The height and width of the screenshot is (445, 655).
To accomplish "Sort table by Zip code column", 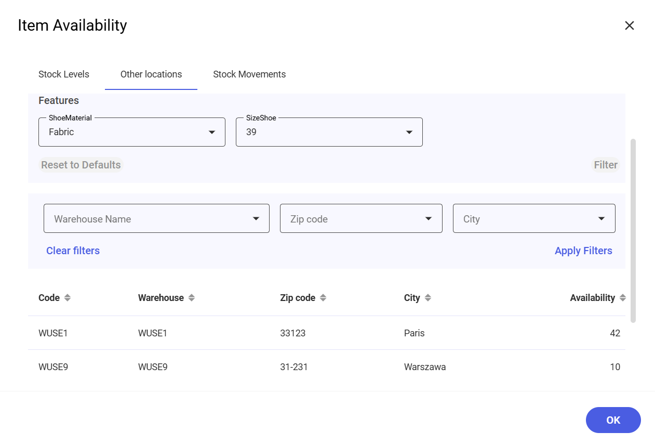I will (303, 298).
